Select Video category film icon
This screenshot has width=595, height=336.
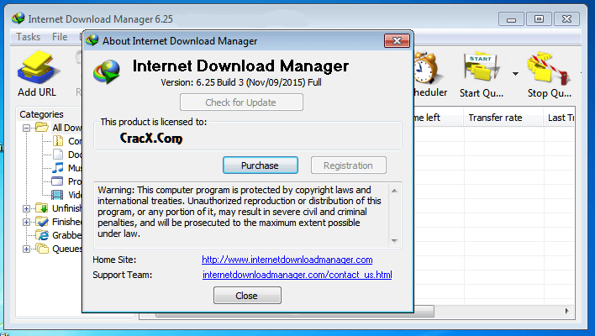57,195
